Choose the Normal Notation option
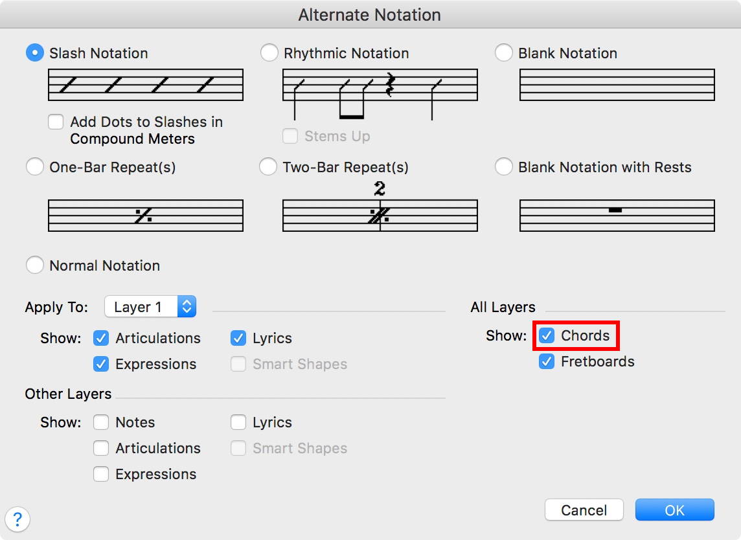This screenshot has height=540, width=741. point(35,265)
